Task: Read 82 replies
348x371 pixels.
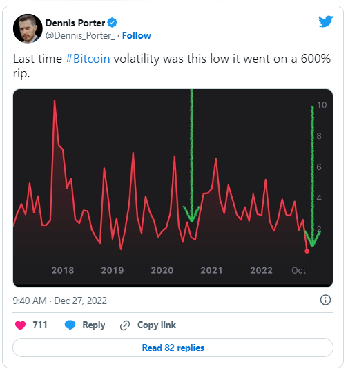Action: point(173,348)
